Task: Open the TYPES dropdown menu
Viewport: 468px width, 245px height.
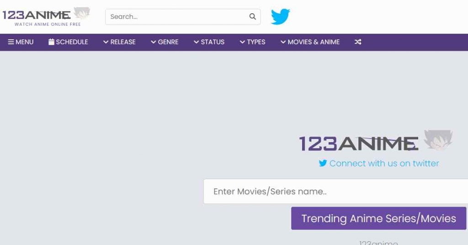Action: [252, 42]
